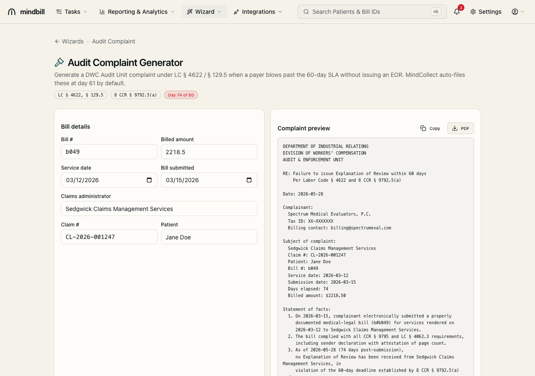This screenshot has height=376, width=535.
Task: Click the Bill details heading
Action: (x=76, y=127)
